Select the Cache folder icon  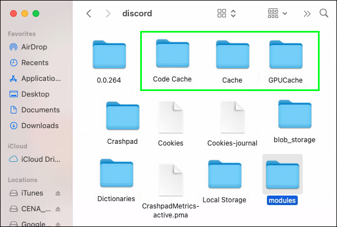click(x=232, y=55)
